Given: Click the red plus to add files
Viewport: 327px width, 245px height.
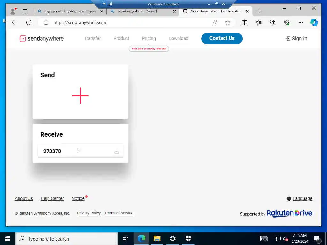Looking at the screenshot, I should 80,96.
